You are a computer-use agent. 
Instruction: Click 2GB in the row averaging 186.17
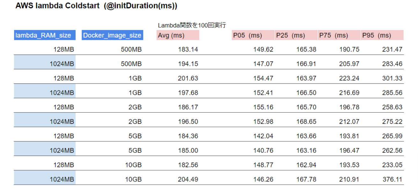tap(135, 107)
